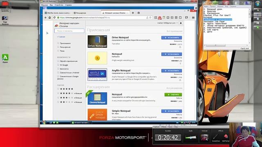Click the XP Start button in VM
The image size is (262, 147).
point(44,122)
